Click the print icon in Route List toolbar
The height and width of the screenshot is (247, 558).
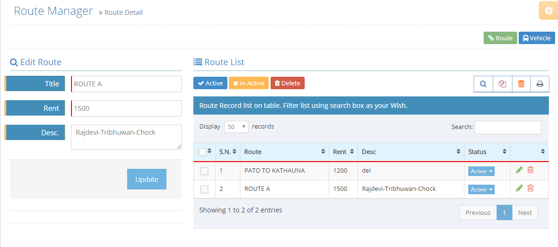point(540,84)
